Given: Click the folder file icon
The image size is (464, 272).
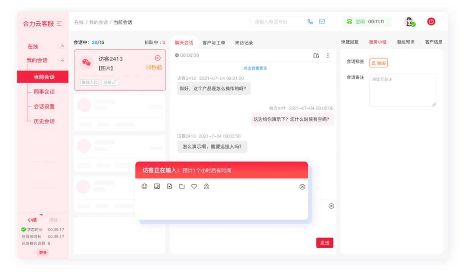Looking at the screenshot, I should coord(182,186).
